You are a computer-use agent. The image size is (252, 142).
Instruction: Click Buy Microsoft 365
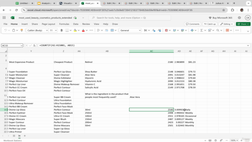[x=221, y=18]
